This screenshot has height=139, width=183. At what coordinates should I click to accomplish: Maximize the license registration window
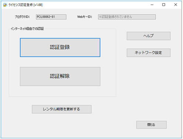(x=164, y=5)
